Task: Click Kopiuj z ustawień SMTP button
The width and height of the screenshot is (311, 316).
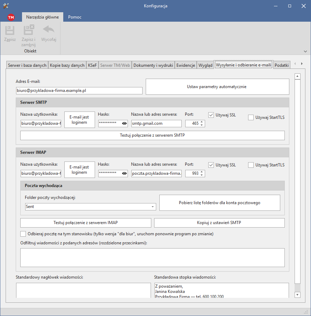Action: [219, 223]
